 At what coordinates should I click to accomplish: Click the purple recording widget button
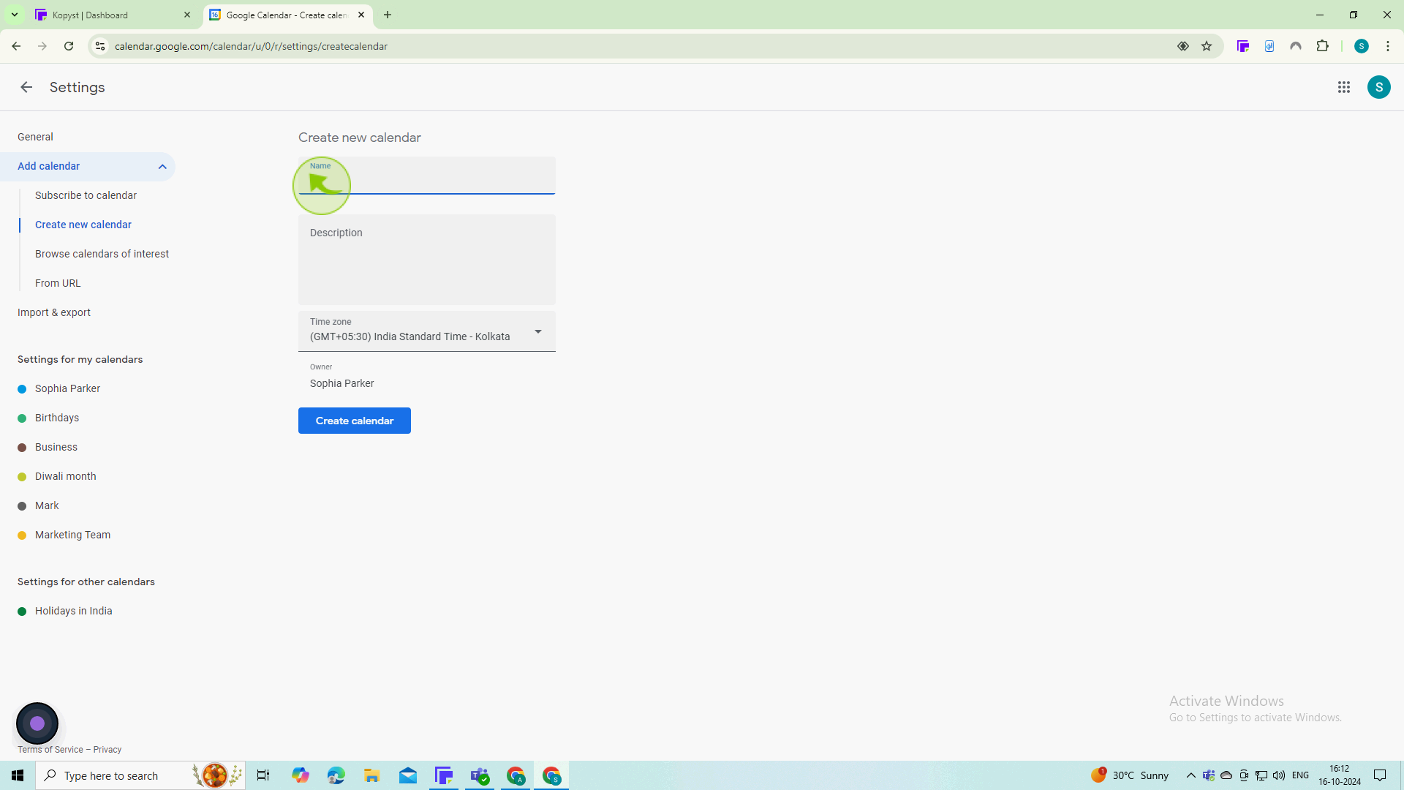click(37, 723)
